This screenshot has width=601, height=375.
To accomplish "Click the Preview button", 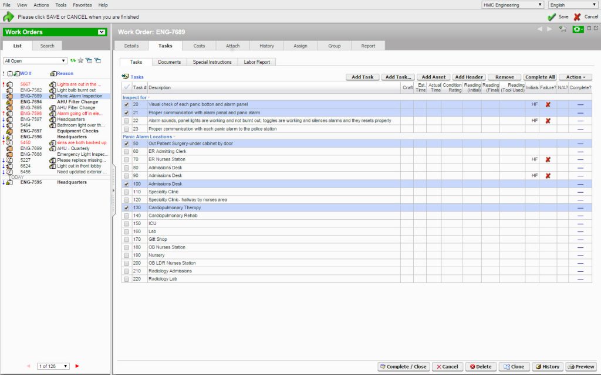I will click(581, 367).
